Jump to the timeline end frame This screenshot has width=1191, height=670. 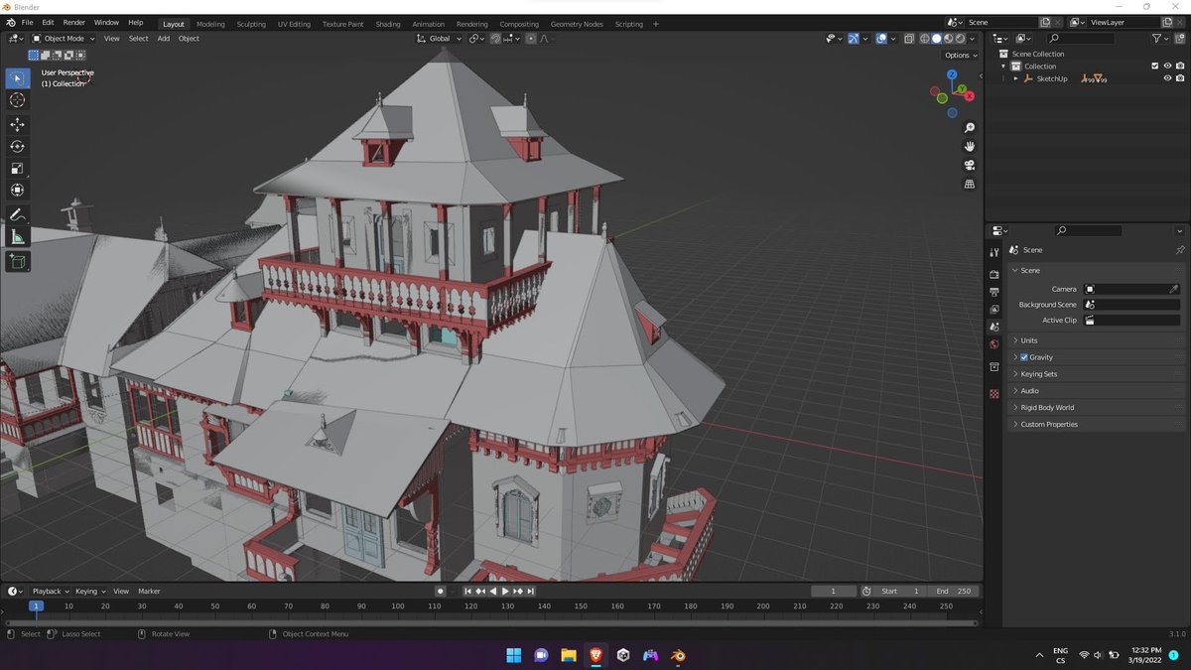click(x=531, y=591)
